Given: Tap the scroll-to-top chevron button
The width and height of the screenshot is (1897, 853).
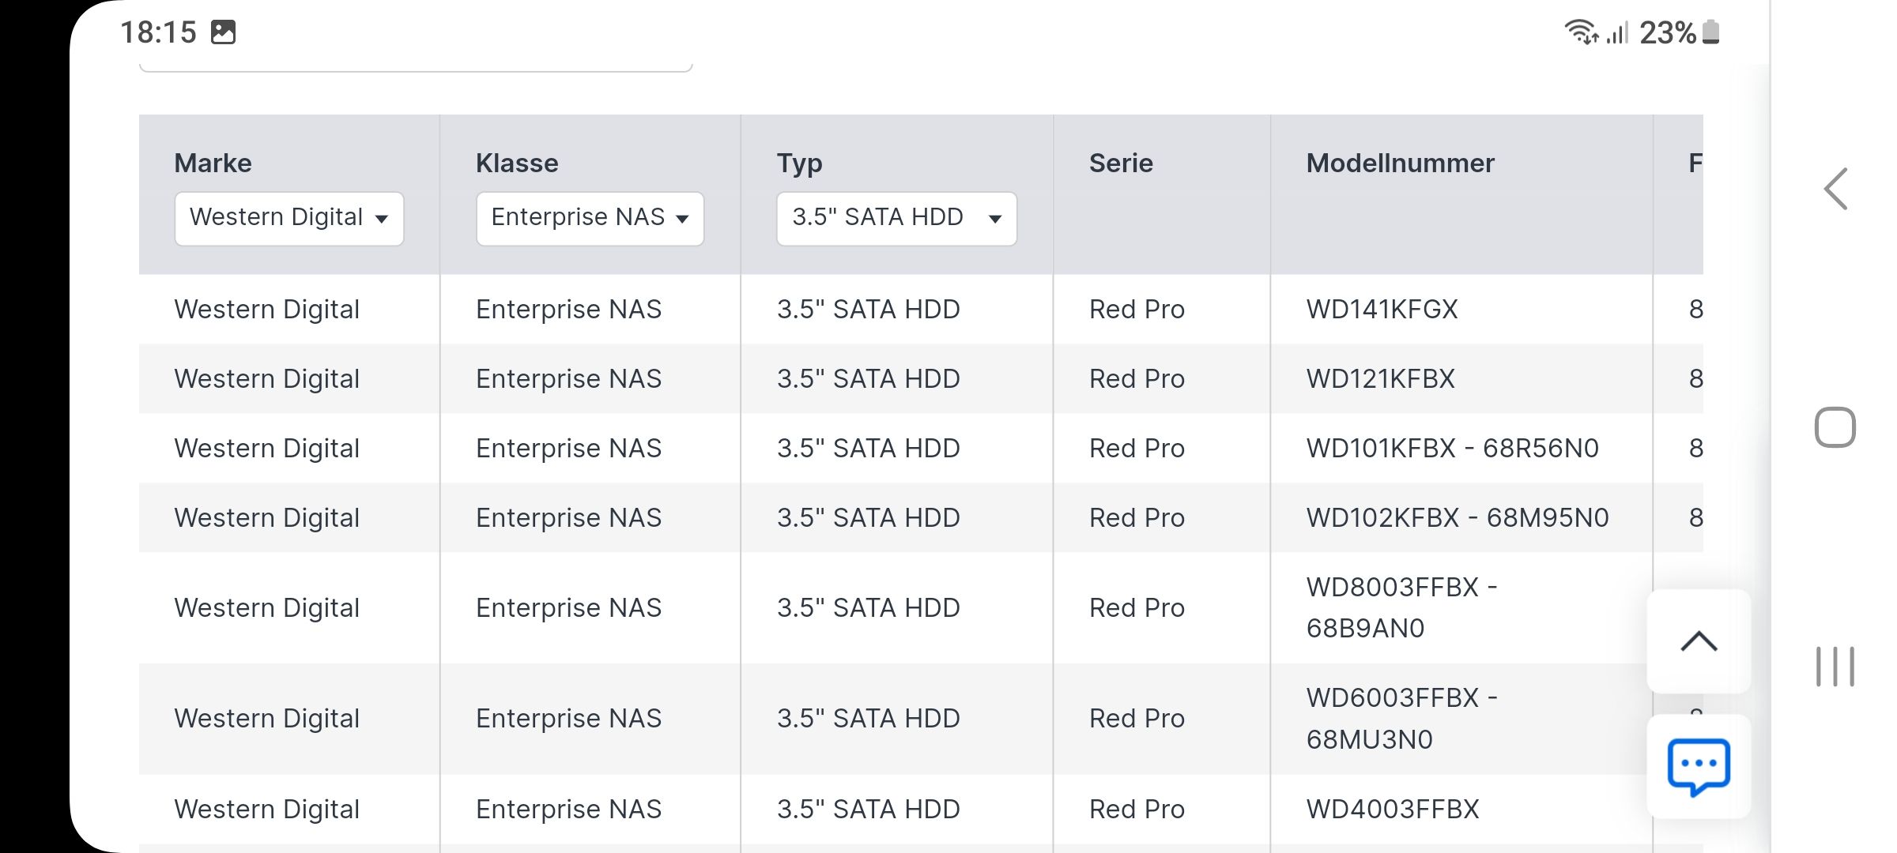Looking at the screenshot, I should point(1699,641).
